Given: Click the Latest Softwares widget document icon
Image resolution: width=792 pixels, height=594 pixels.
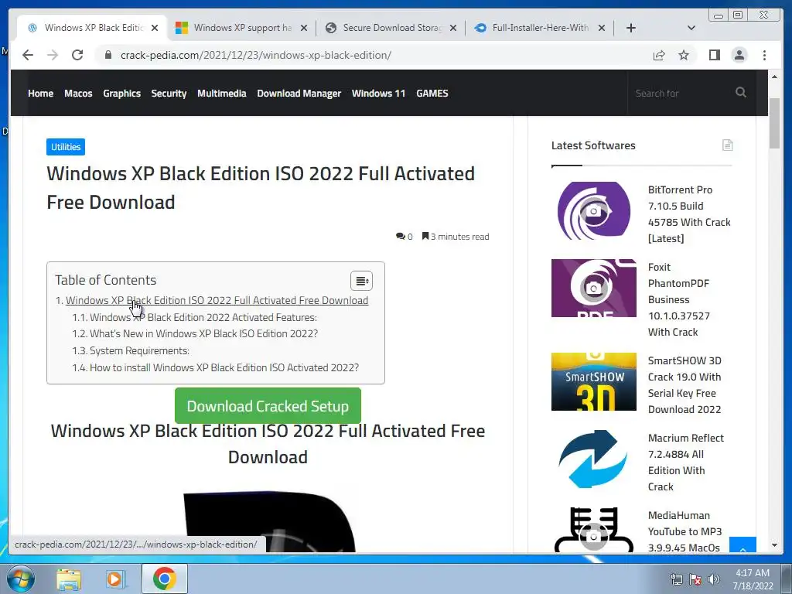Looking at the screenshot, I should point(727,145).
